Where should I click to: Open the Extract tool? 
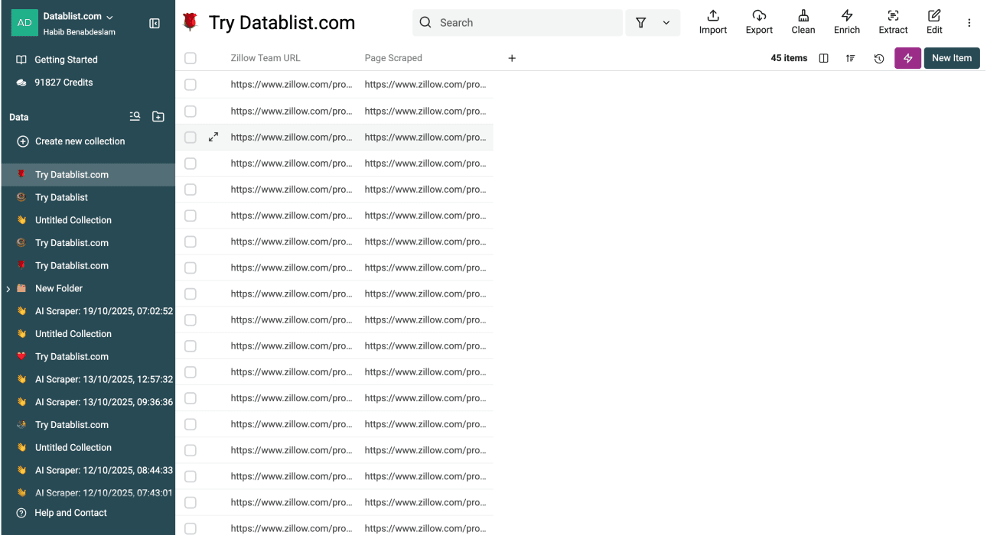coord(893,21)
